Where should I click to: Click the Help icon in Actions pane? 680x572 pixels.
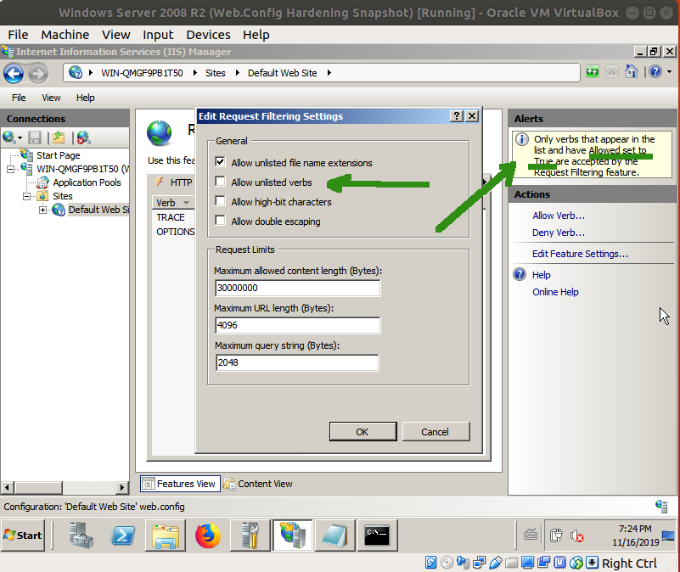click(x=520, y=274)
